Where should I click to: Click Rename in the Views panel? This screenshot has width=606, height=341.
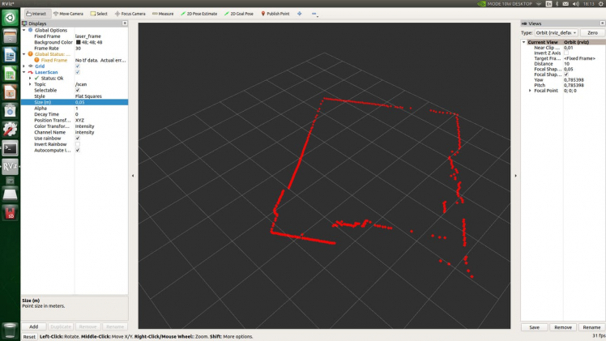click(x=591, y=327)
